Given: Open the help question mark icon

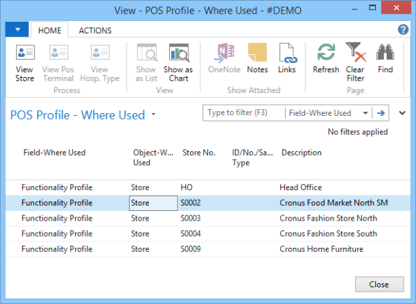Looking at the screenshot, I should 403,30.
